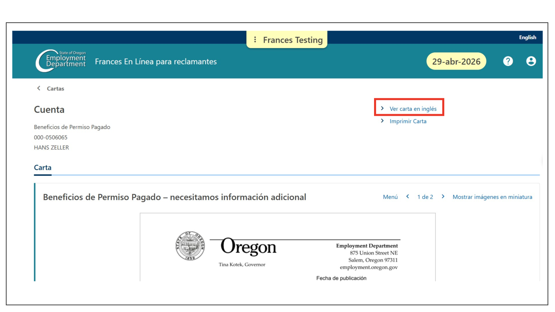
Task: Open the user profile account icon
Action: coord(531,61)
